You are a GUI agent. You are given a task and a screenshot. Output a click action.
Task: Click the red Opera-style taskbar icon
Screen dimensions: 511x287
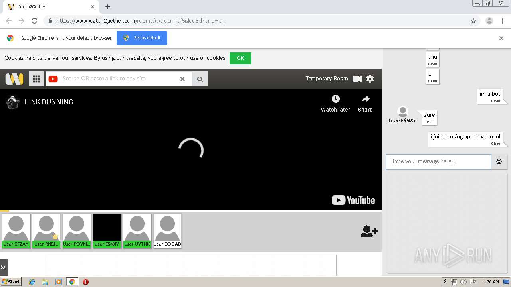85,282
